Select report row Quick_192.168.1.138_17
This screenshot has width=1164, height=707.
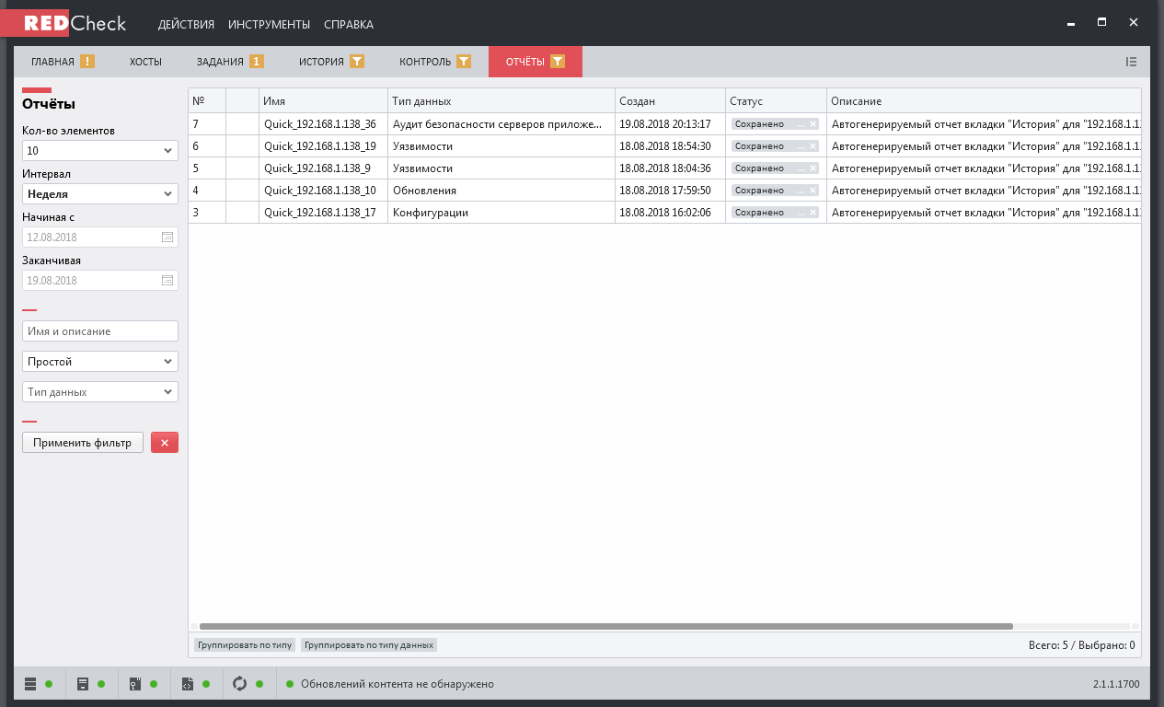coord(664,213)
